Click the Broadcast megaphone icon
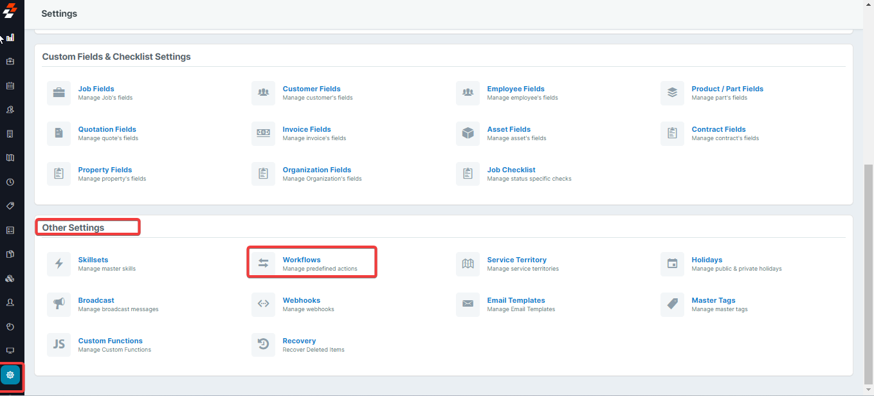Screen dimensions: 874x396 coord(59,304)
